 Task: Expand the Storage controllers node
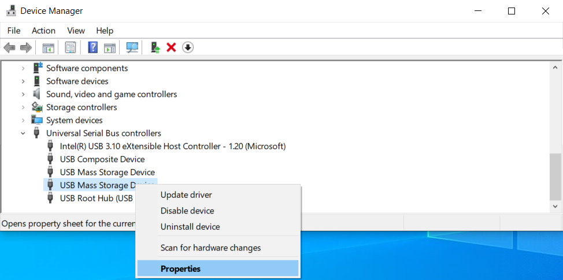23,107
